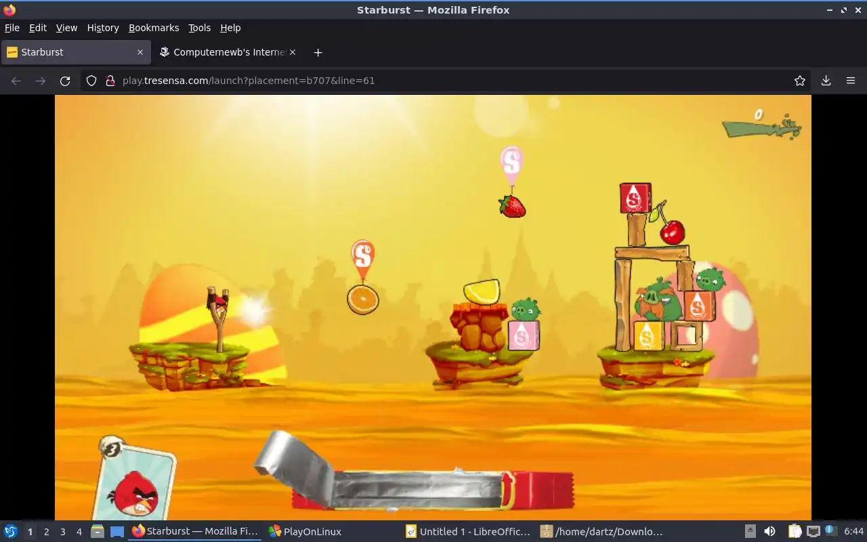Screen dimensions: 867x542
Task: Click the orange S crate beside big pig
Action: [699, 306]
